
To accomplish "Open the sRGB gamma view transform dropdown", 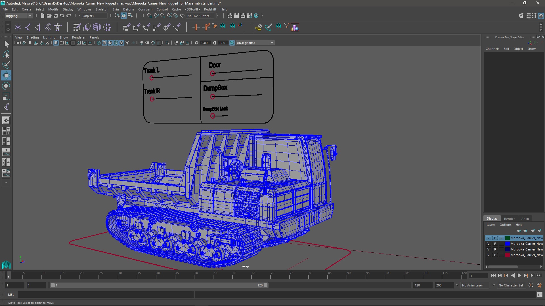I will pos(255,43).
